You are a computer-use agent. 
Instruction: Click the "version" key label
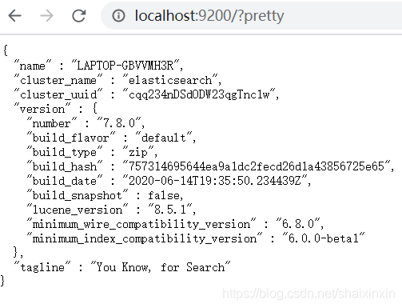tap(42, 109)
